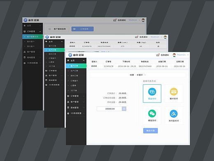
Task: Expand customer management arrow in front window sidebar
Action: click(x=84, y=102)
